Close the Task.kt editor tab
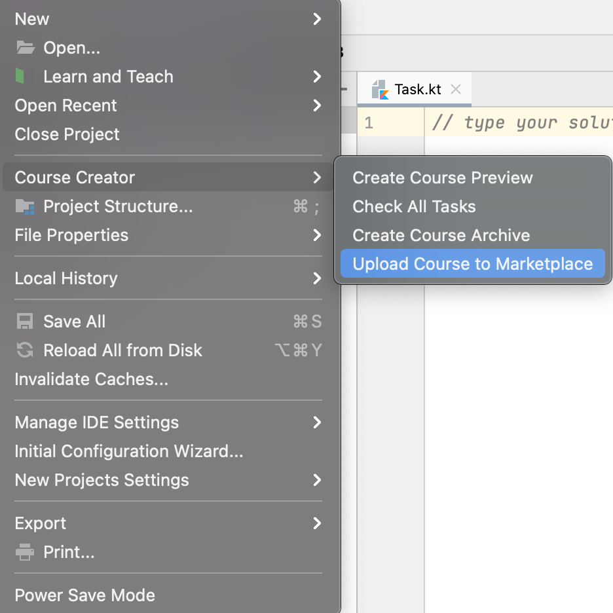 click(x=456, y=90)
